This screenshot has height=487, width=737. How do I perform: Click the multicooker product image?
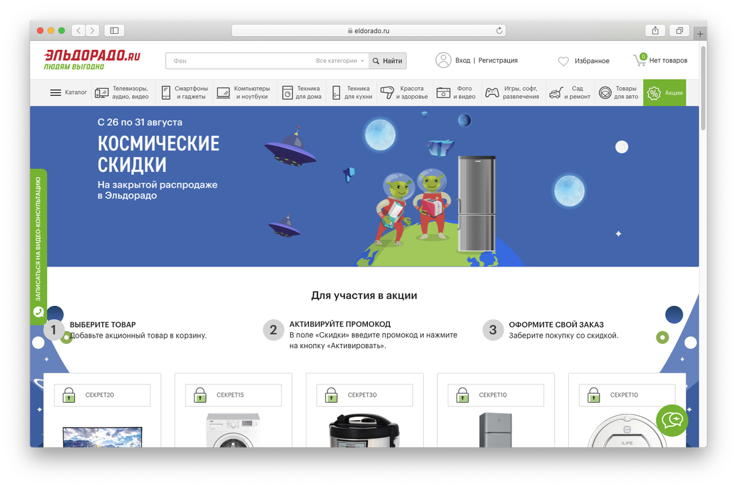[x=365, y=431]
